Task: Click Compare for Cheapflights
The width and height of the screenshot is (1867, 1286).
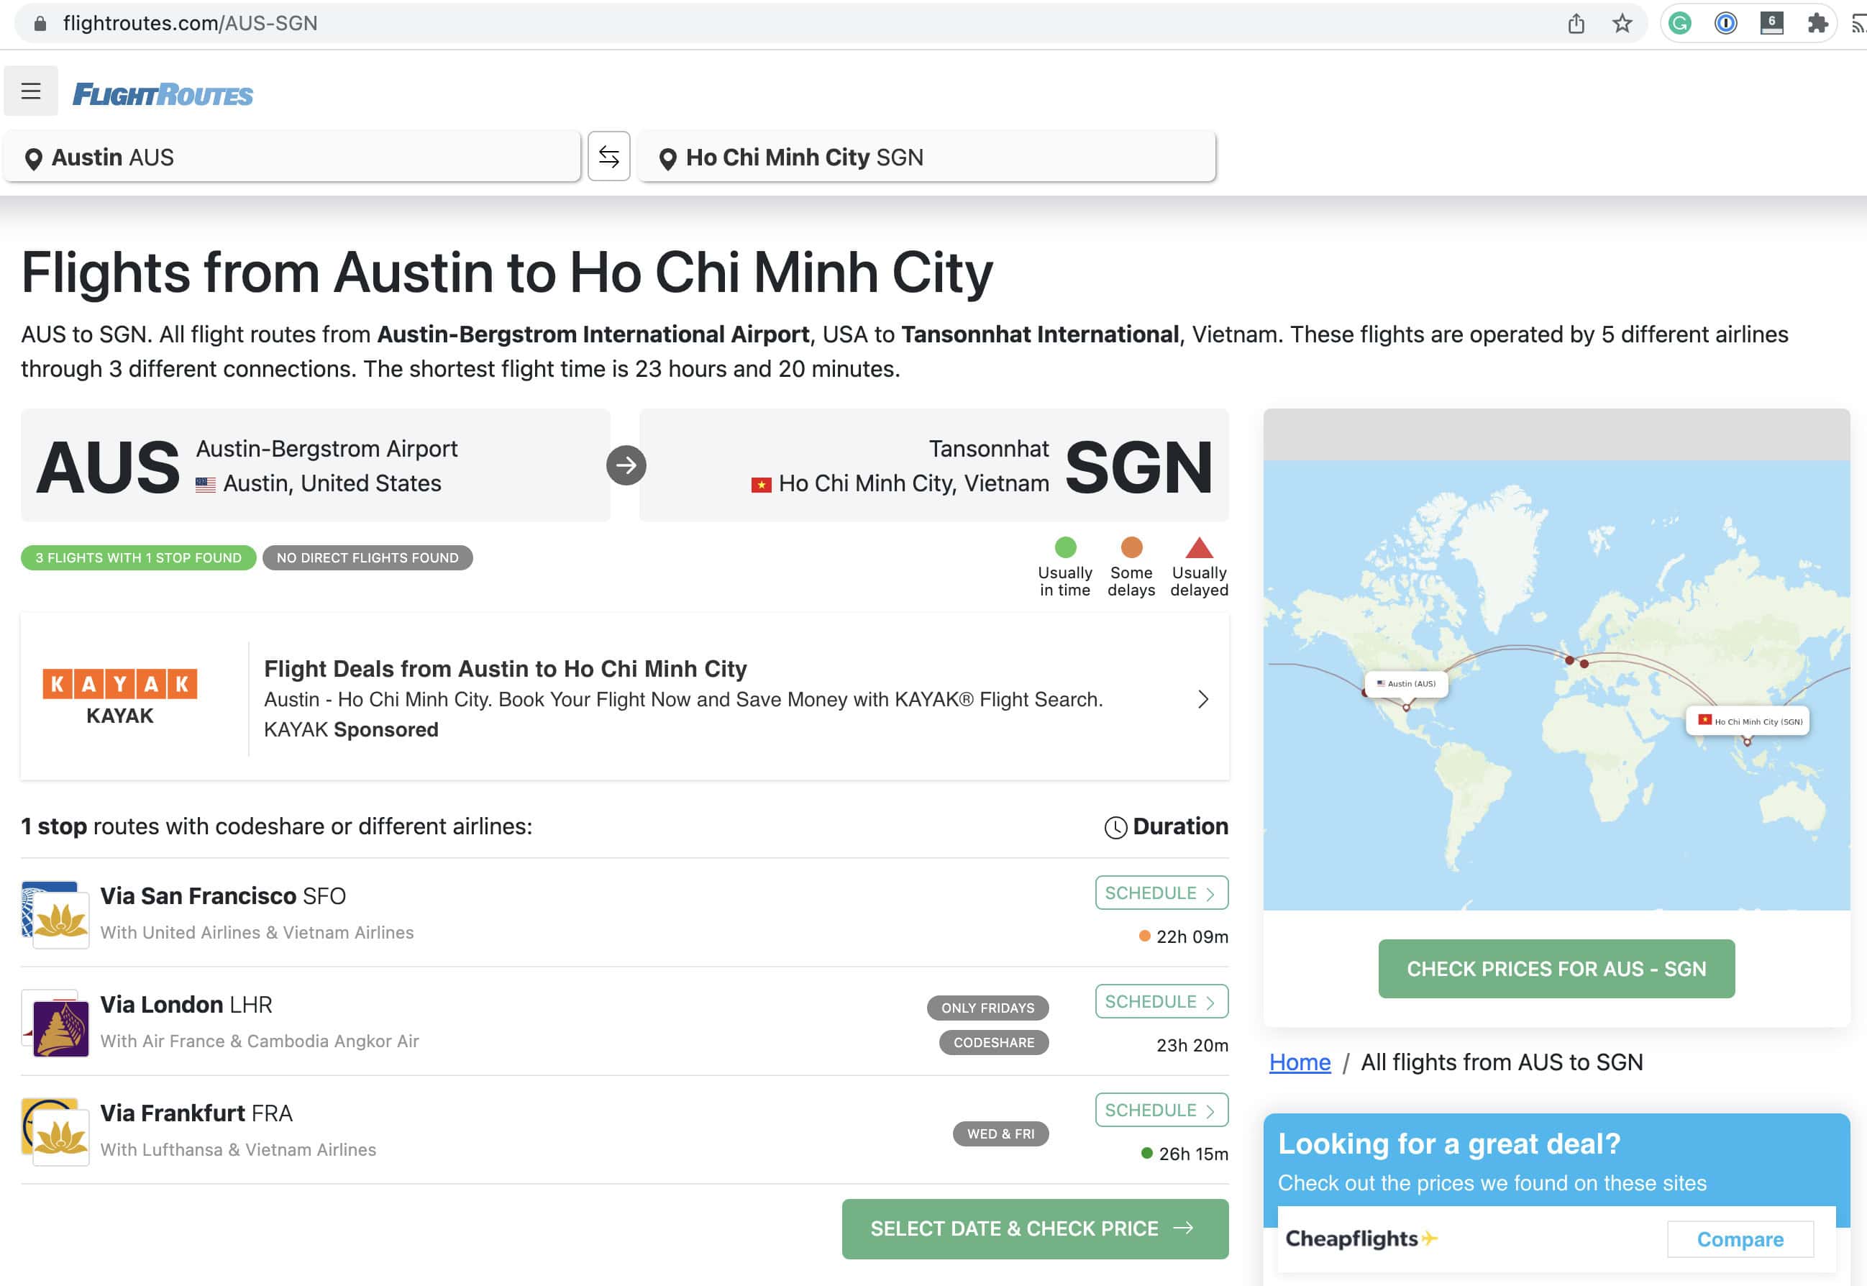Action: [x=1740, y=1239]
